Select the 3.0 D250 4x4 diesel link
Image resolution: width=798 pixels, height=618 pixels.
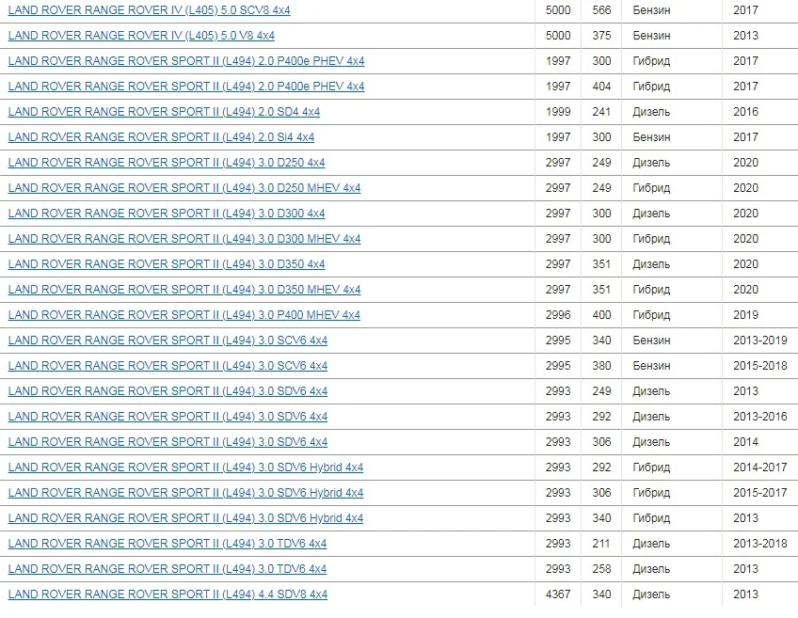click(167, 163)
